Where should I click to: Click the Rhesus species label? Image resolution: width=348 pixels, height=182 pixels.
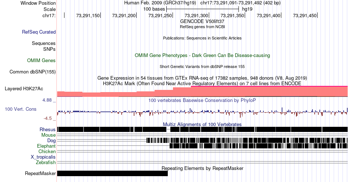(x=48, y=129)
